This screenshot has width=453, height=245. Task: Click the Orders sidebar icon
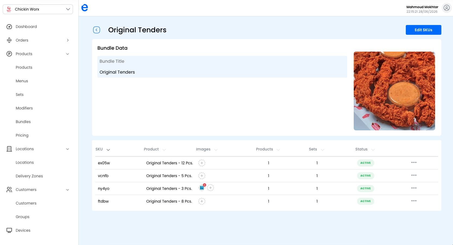pyautogui.click(x=9, y=40)
